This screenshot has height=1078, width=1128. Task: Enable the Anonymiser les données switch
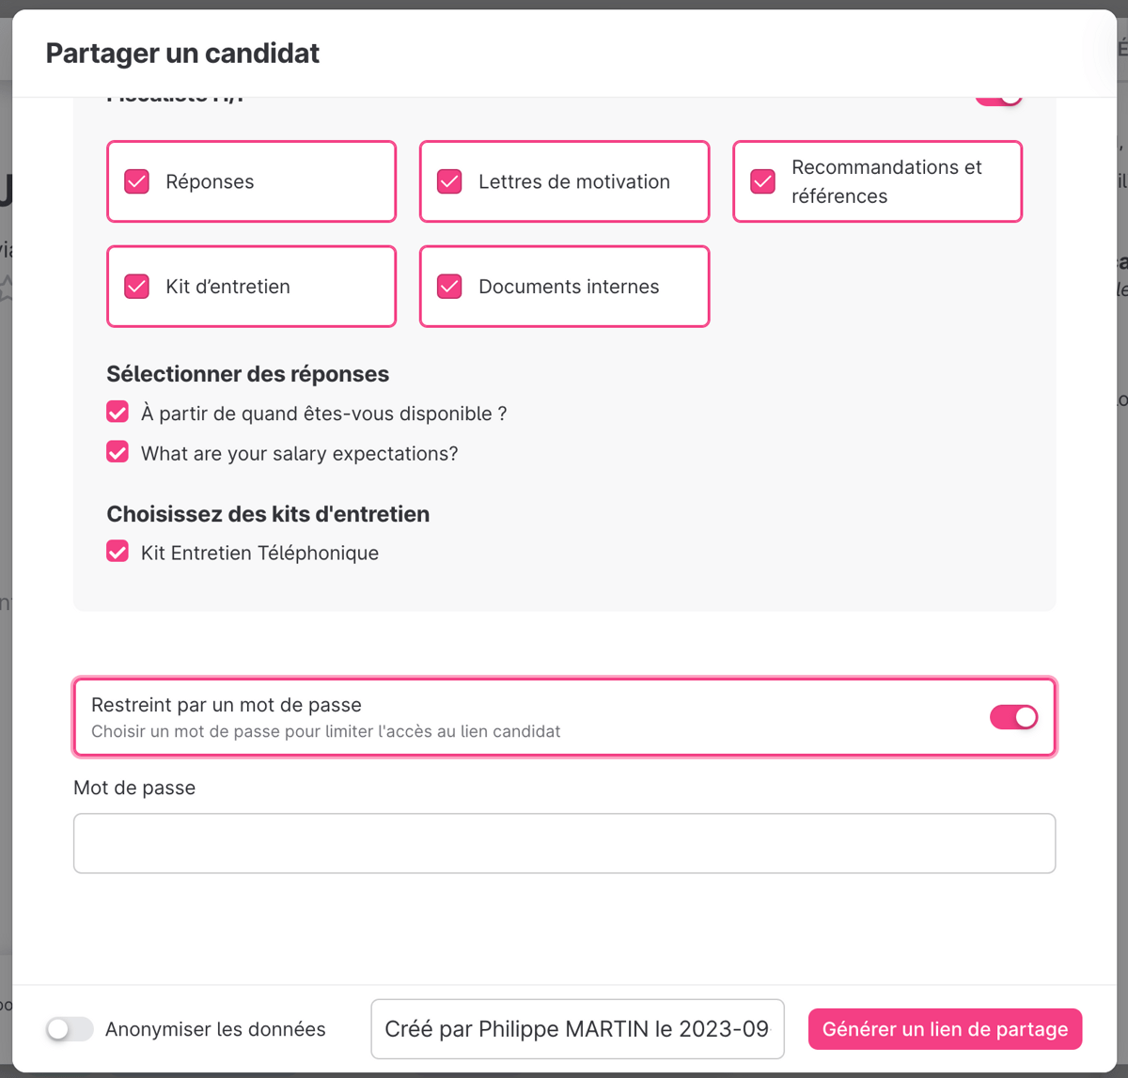[x=70, y=1029]
